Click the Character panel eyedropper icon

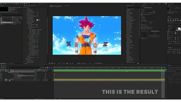177,28
